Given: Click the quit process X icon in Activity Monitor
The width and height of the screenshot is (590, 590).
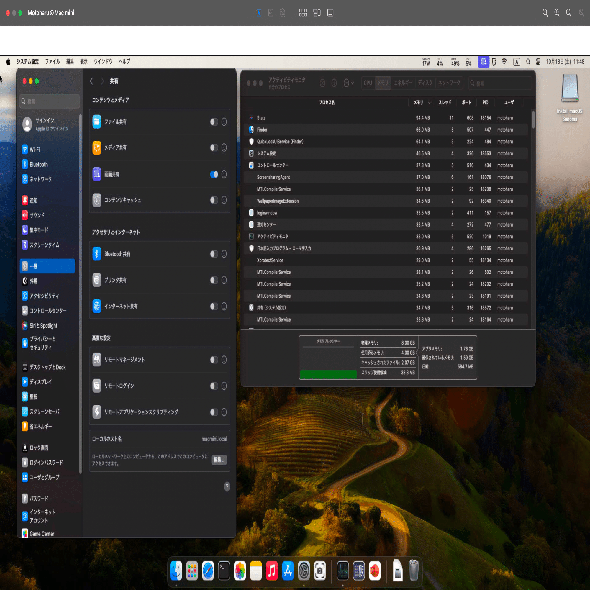Looking at the screenshot, I should 322,83.
